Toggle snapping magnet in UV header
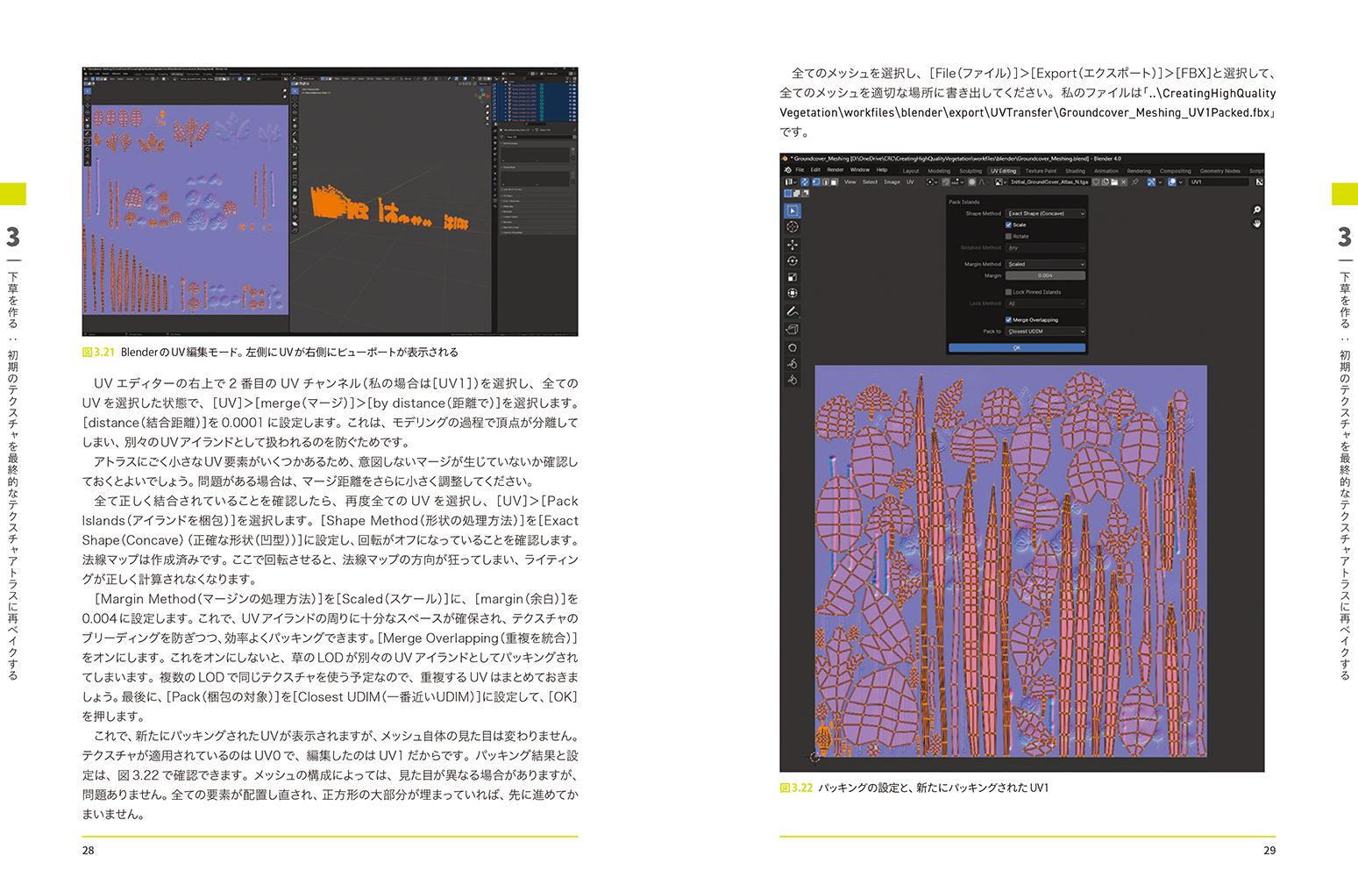 (947, 182)
